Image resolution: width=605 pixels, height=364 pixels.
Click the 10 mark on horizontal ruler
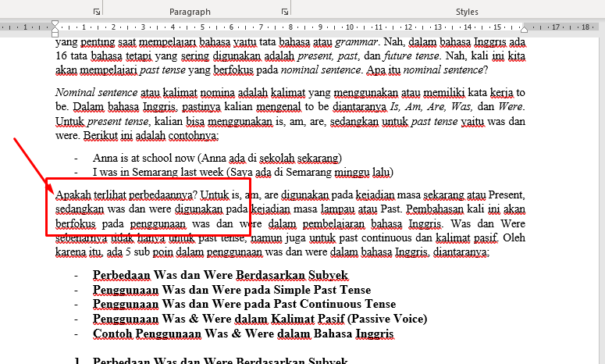point(350,27)
